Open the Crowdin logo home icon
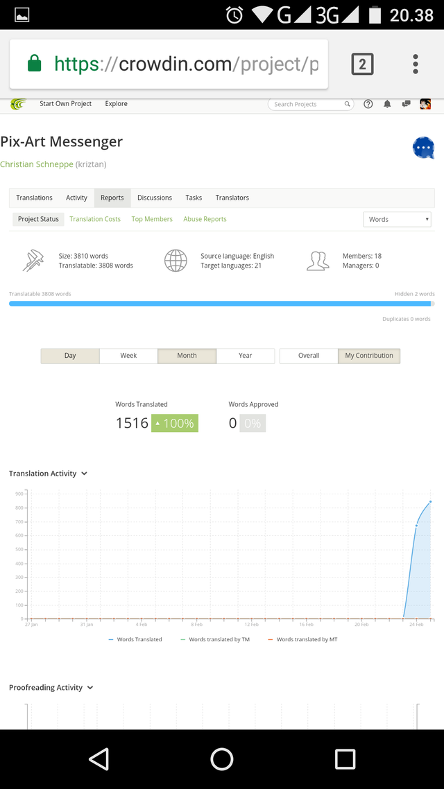The width and height of the screenshot is (444, 789). point(19,104)
